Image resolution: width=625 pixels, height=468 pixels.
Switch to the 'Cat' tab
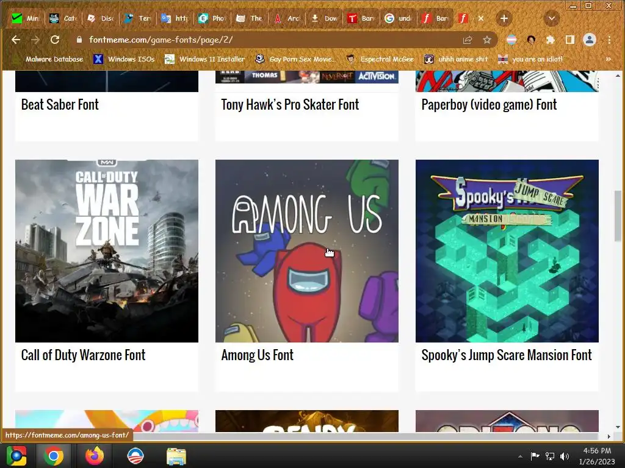[x=63, y=18]
